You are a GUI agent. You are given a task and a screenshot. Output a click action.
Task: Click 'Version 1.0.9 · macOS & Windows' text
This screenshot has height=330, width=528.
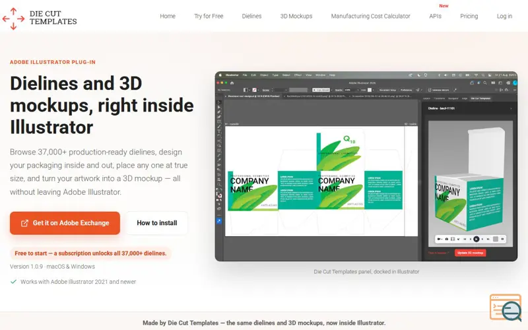(x=52, y=267)
